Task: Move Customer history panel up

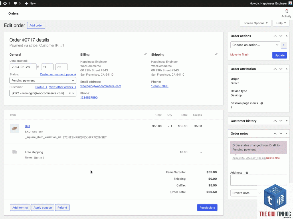Action: (275, 121)
